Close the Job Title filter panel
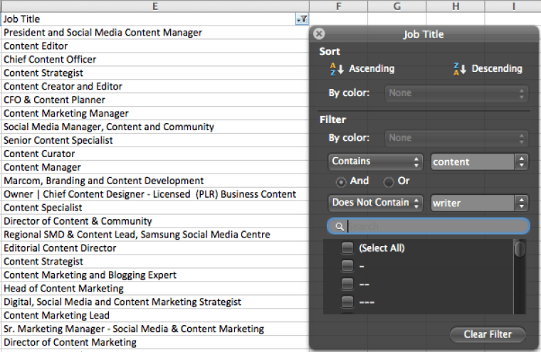 coord(319,34)
